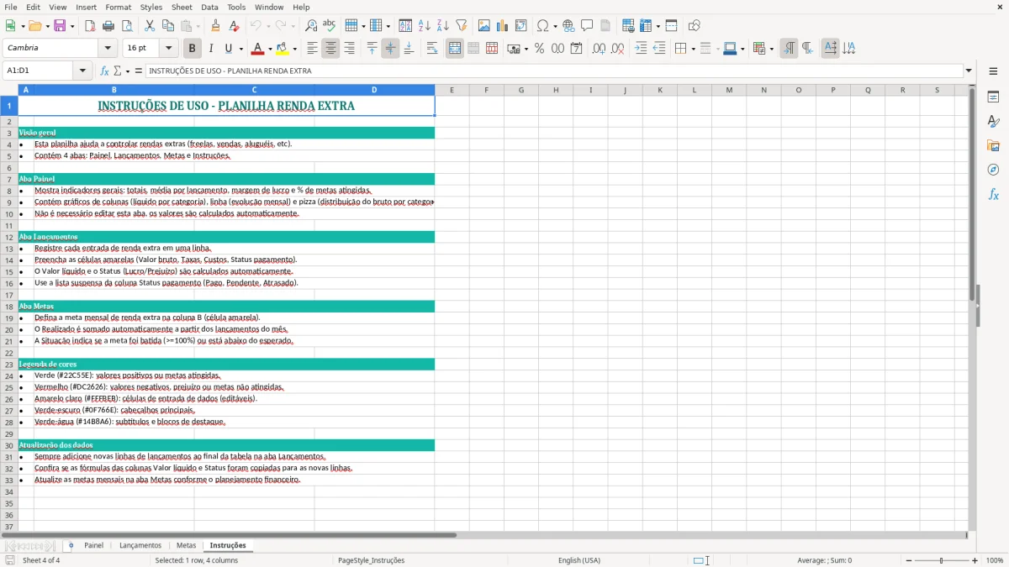Insert Pivot Table icon
Screen dimensions: 1009x567
click(x=521, y=26)
